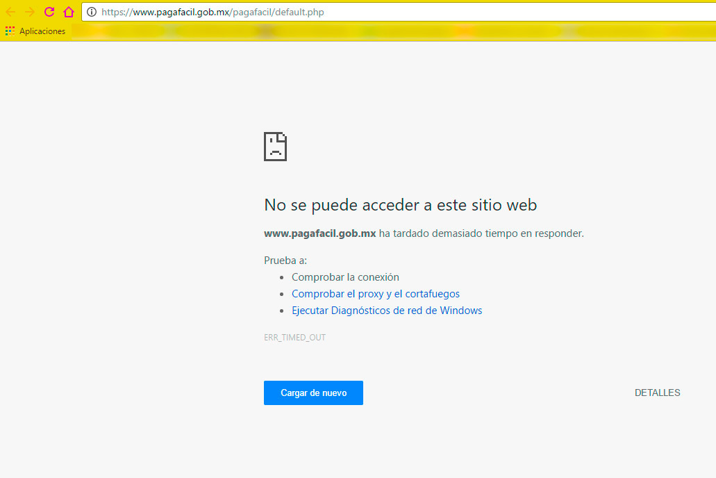Run Ejecutar Diagnósticos de red de Windows
The image size is (716, 478).
coord(386,311)
